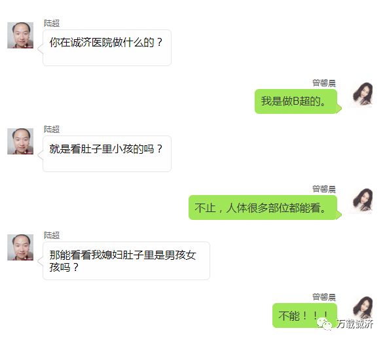This screenshot has height=341, width=385.
Task: Select the message 你在诚济医院做什么的？
Action: (107, 48)
